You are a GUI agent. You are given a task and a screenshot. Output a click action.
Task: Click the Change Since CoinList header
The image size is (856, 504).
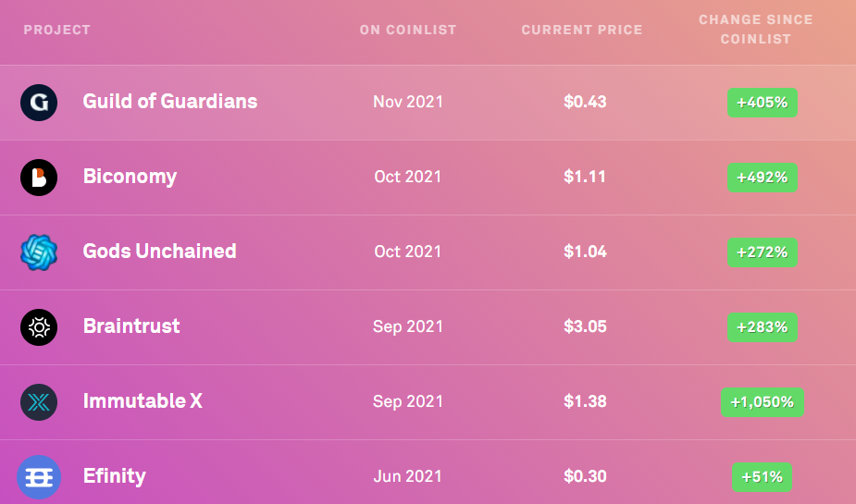click(756, 30)
